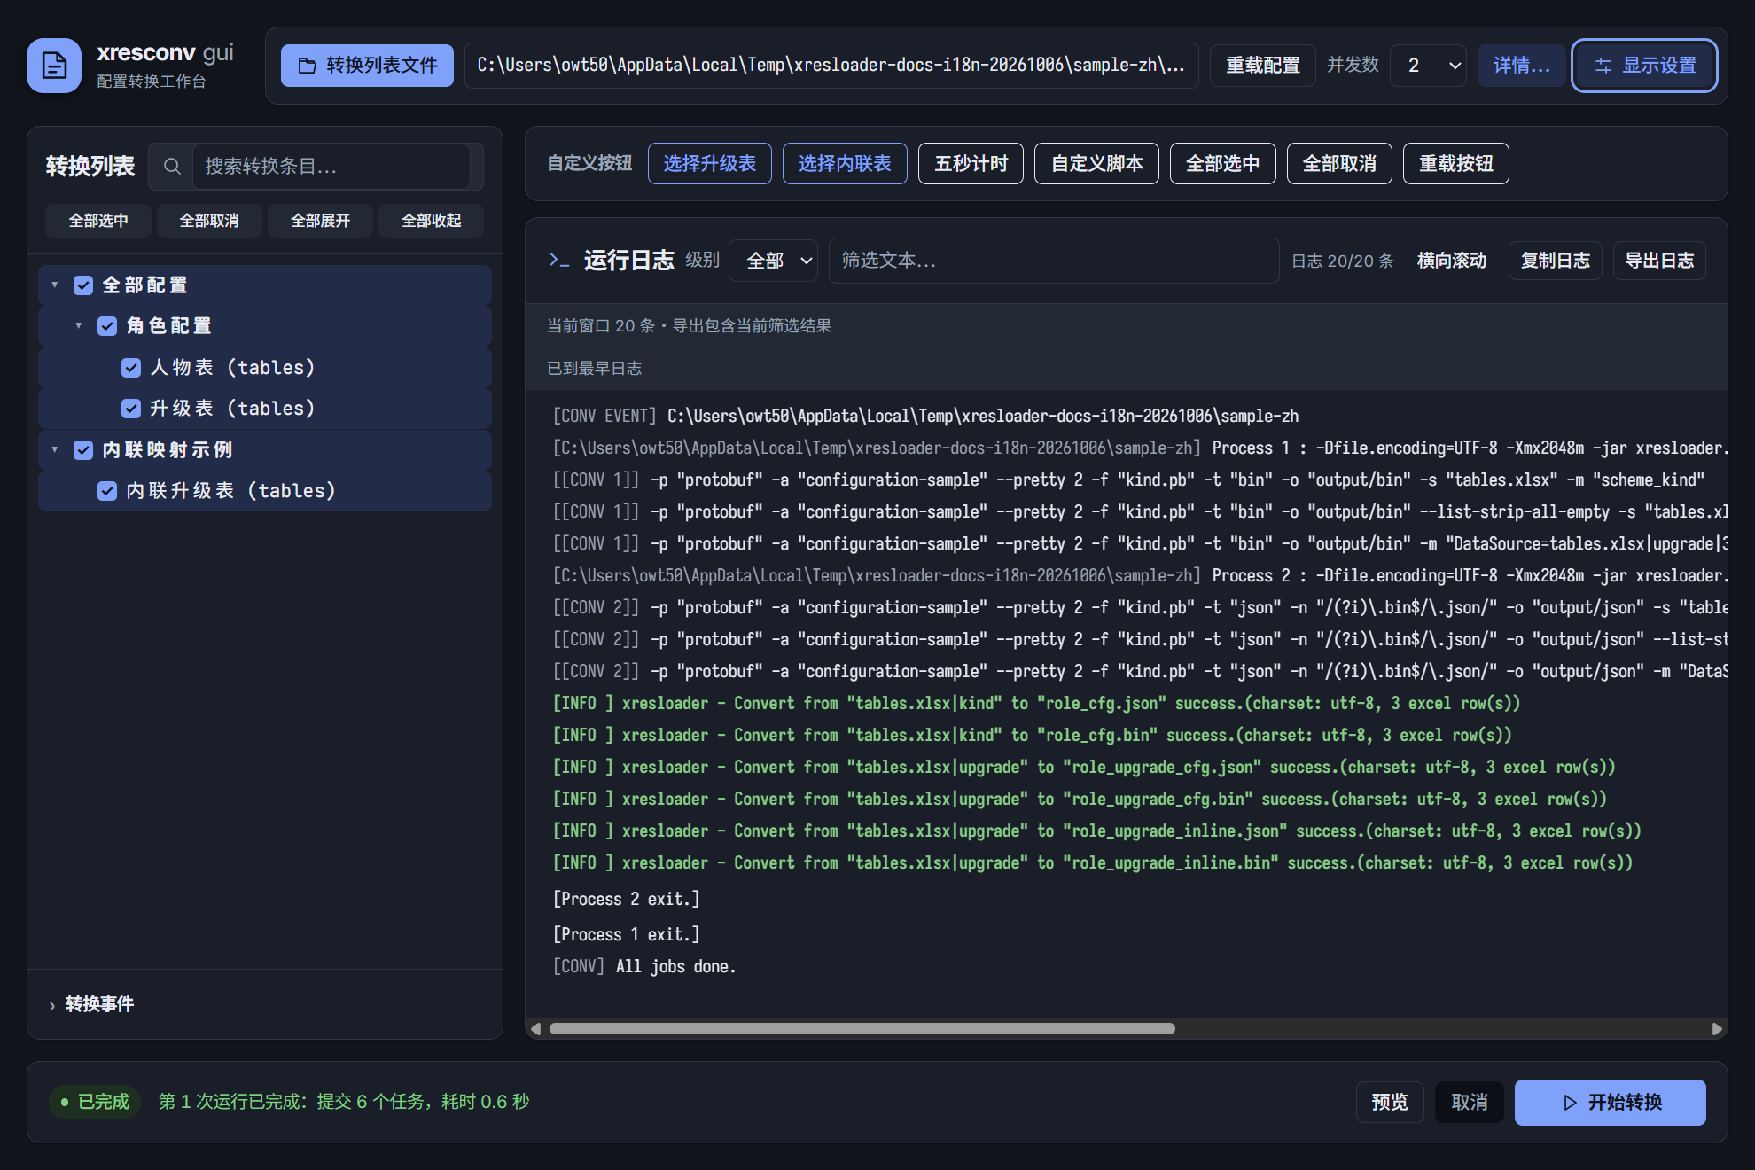Click the 预览 preview button
This screenshot has height=1170, width=1755.
click(x=1390, y=1103)
